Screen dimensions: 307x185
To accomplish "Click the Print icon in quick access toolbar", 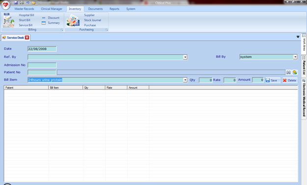I will tap(22, 2).
